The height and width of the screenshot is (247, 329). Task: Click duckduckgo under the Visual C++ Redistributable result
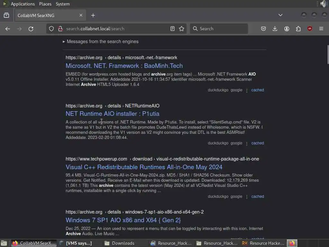[218, 197]
